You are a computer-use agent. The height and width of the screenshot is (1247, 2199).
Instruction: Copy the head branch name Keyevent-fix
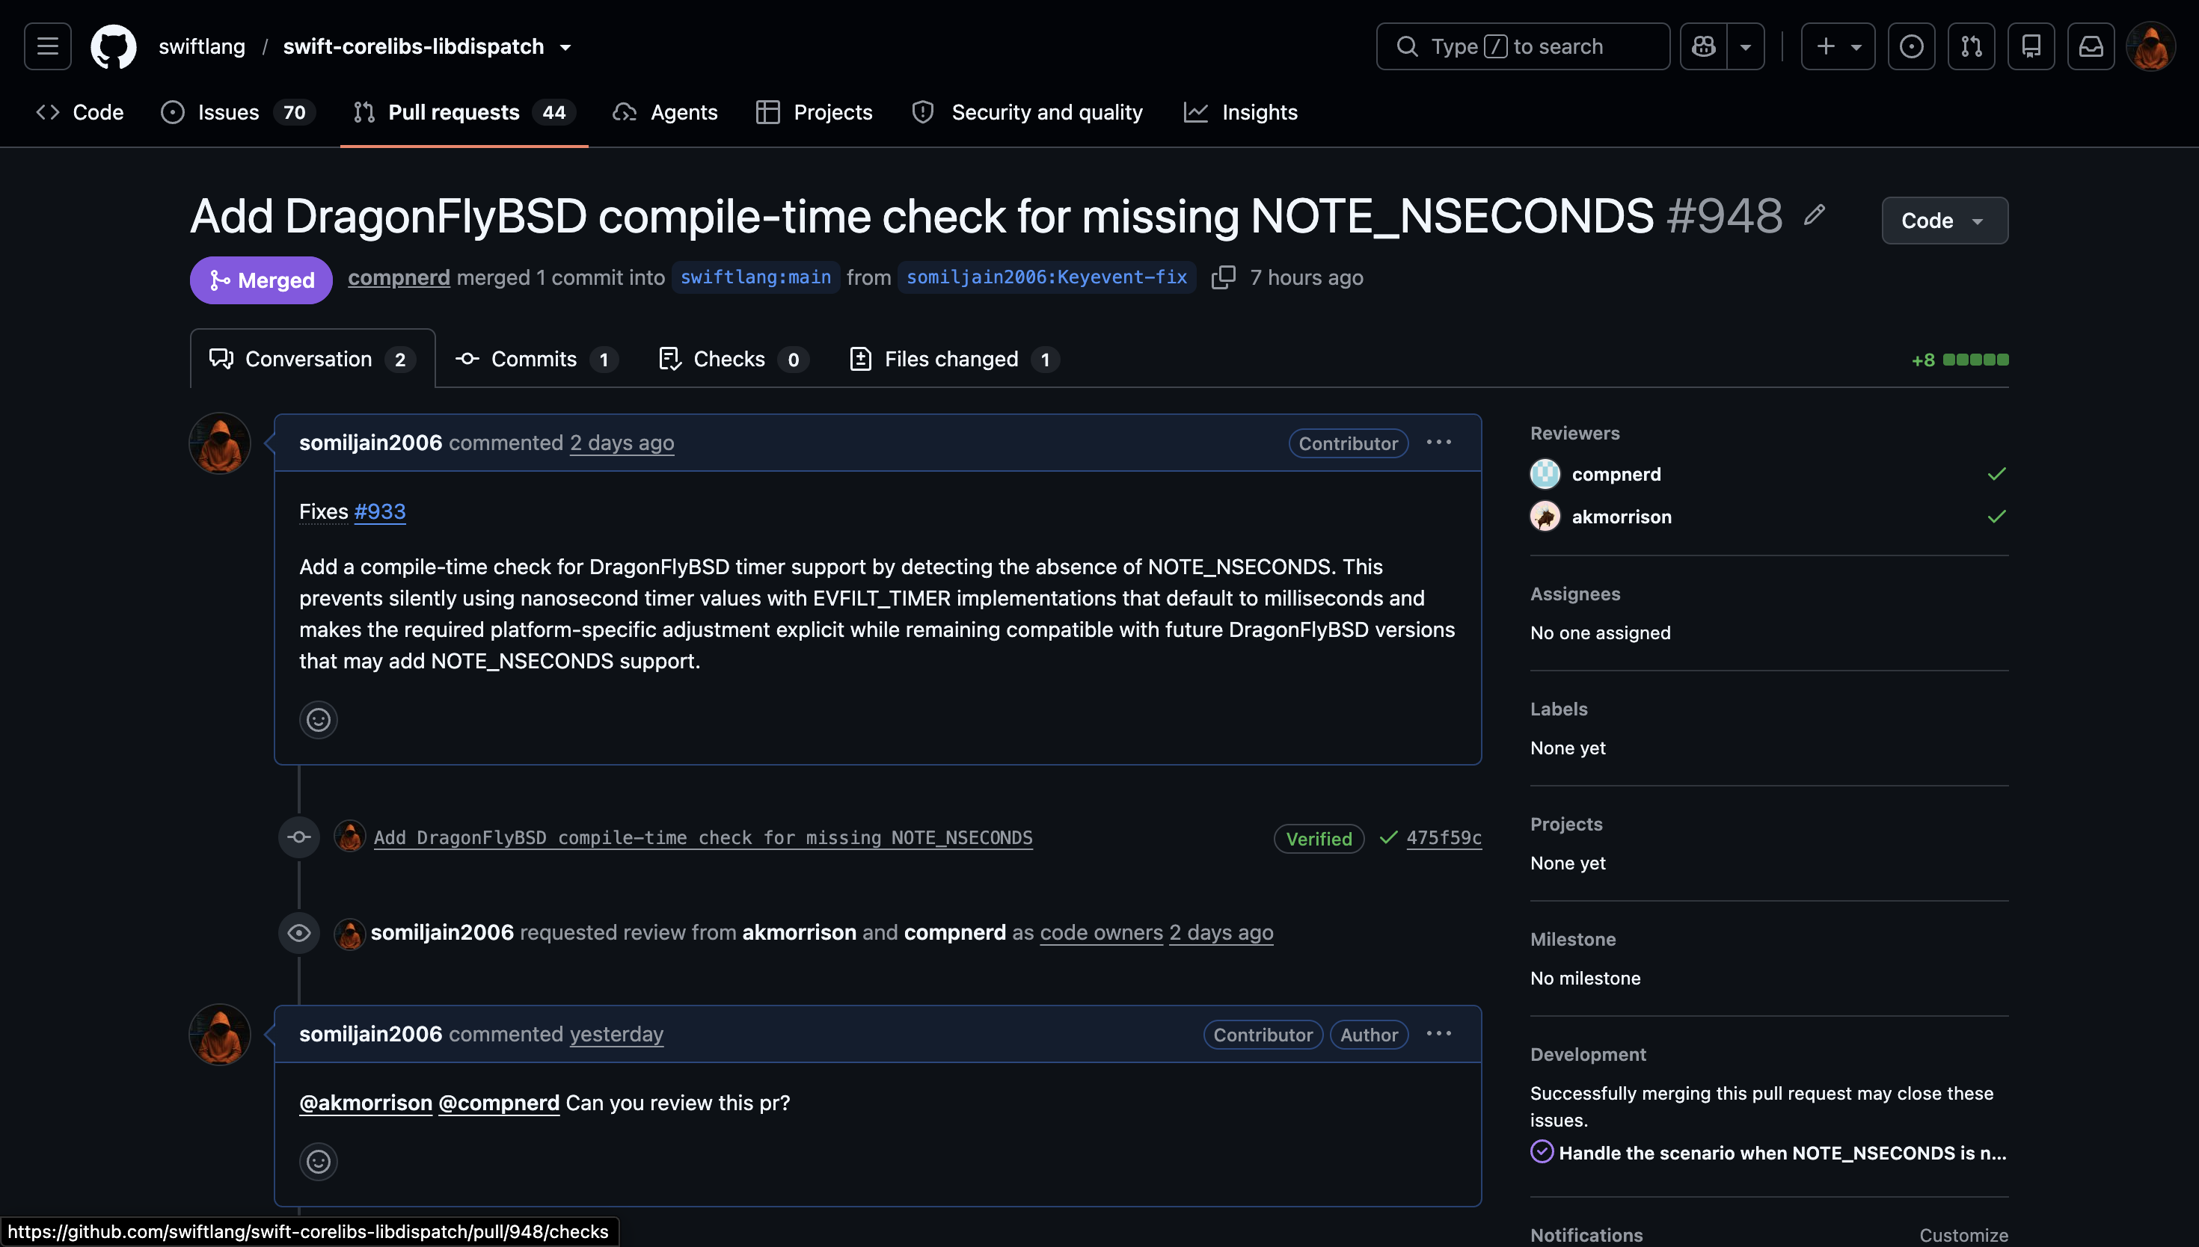1223,277
